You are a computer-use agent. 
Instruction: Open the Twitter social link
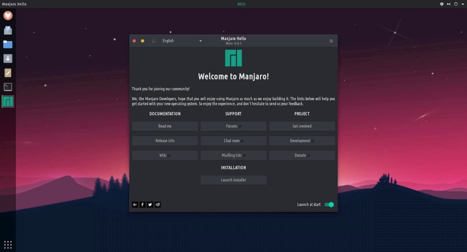(x=150, y=205)
